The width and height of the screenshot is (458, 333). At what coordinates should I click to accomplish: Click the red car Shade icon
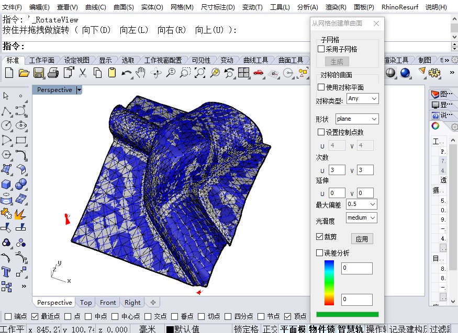[x=258, y=73]
